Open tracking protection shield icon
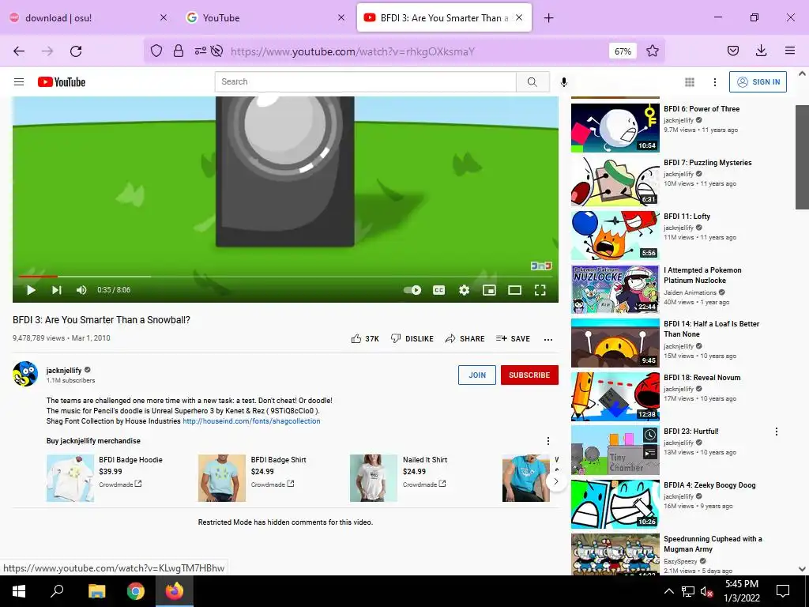The image size is (809, 607). 156,51
